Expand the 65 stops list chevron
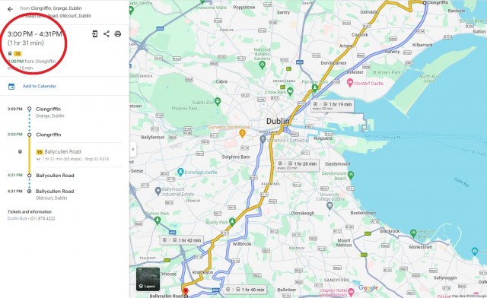 [x=39, y=159]
